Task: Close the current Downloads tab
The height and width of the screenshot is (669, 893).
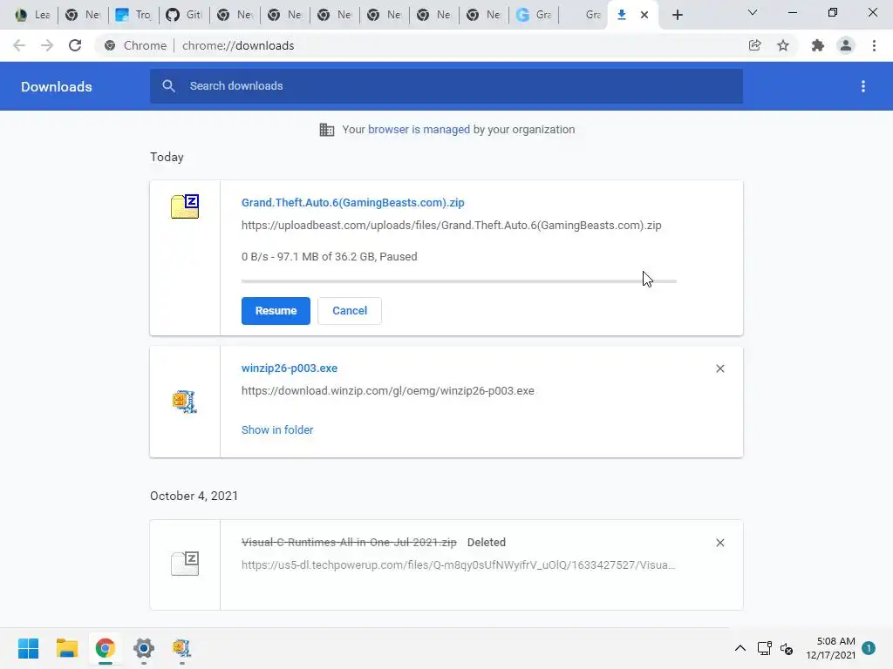Action: point(644,15)
